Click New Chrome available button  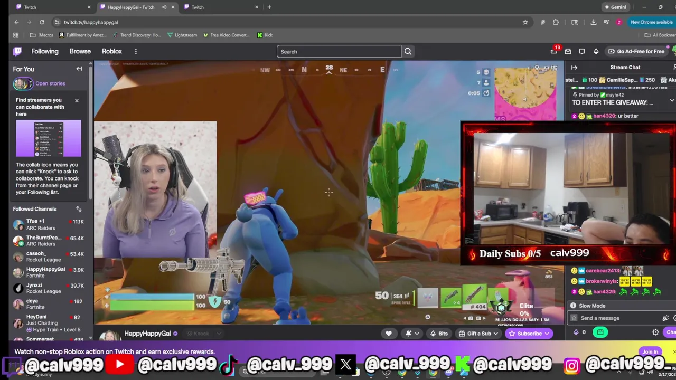tap(652, 22)
